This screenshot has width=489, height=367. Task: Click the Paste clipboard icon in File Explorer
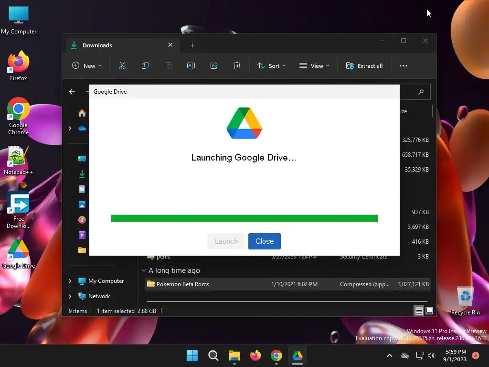[168, 65]
